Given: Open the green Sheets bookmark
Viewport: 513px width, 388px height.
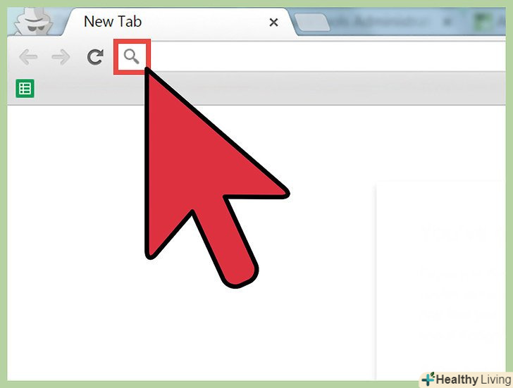Looking at the screenshot, I should (25, 89).
